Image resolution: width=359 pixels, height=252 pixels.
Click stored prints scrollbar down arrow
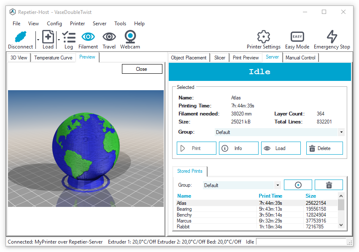click(x=341, y=225)
